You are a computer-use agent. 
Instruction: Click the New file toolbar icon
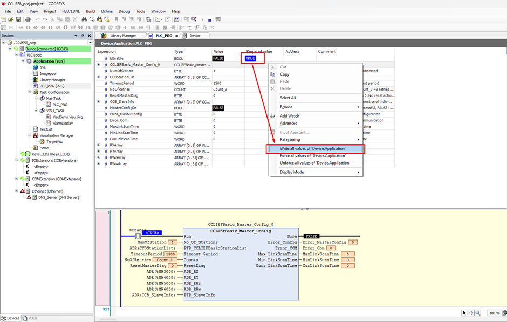click(x=4, y=19)
